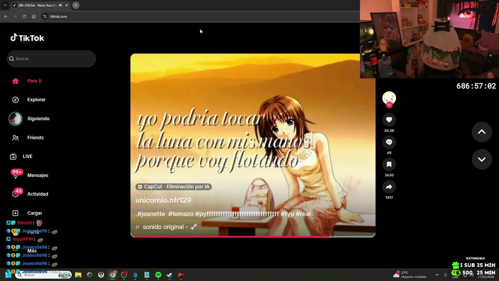Like the video with heart icon
Viewport: 499px width, 281px height.
(389, 119)
